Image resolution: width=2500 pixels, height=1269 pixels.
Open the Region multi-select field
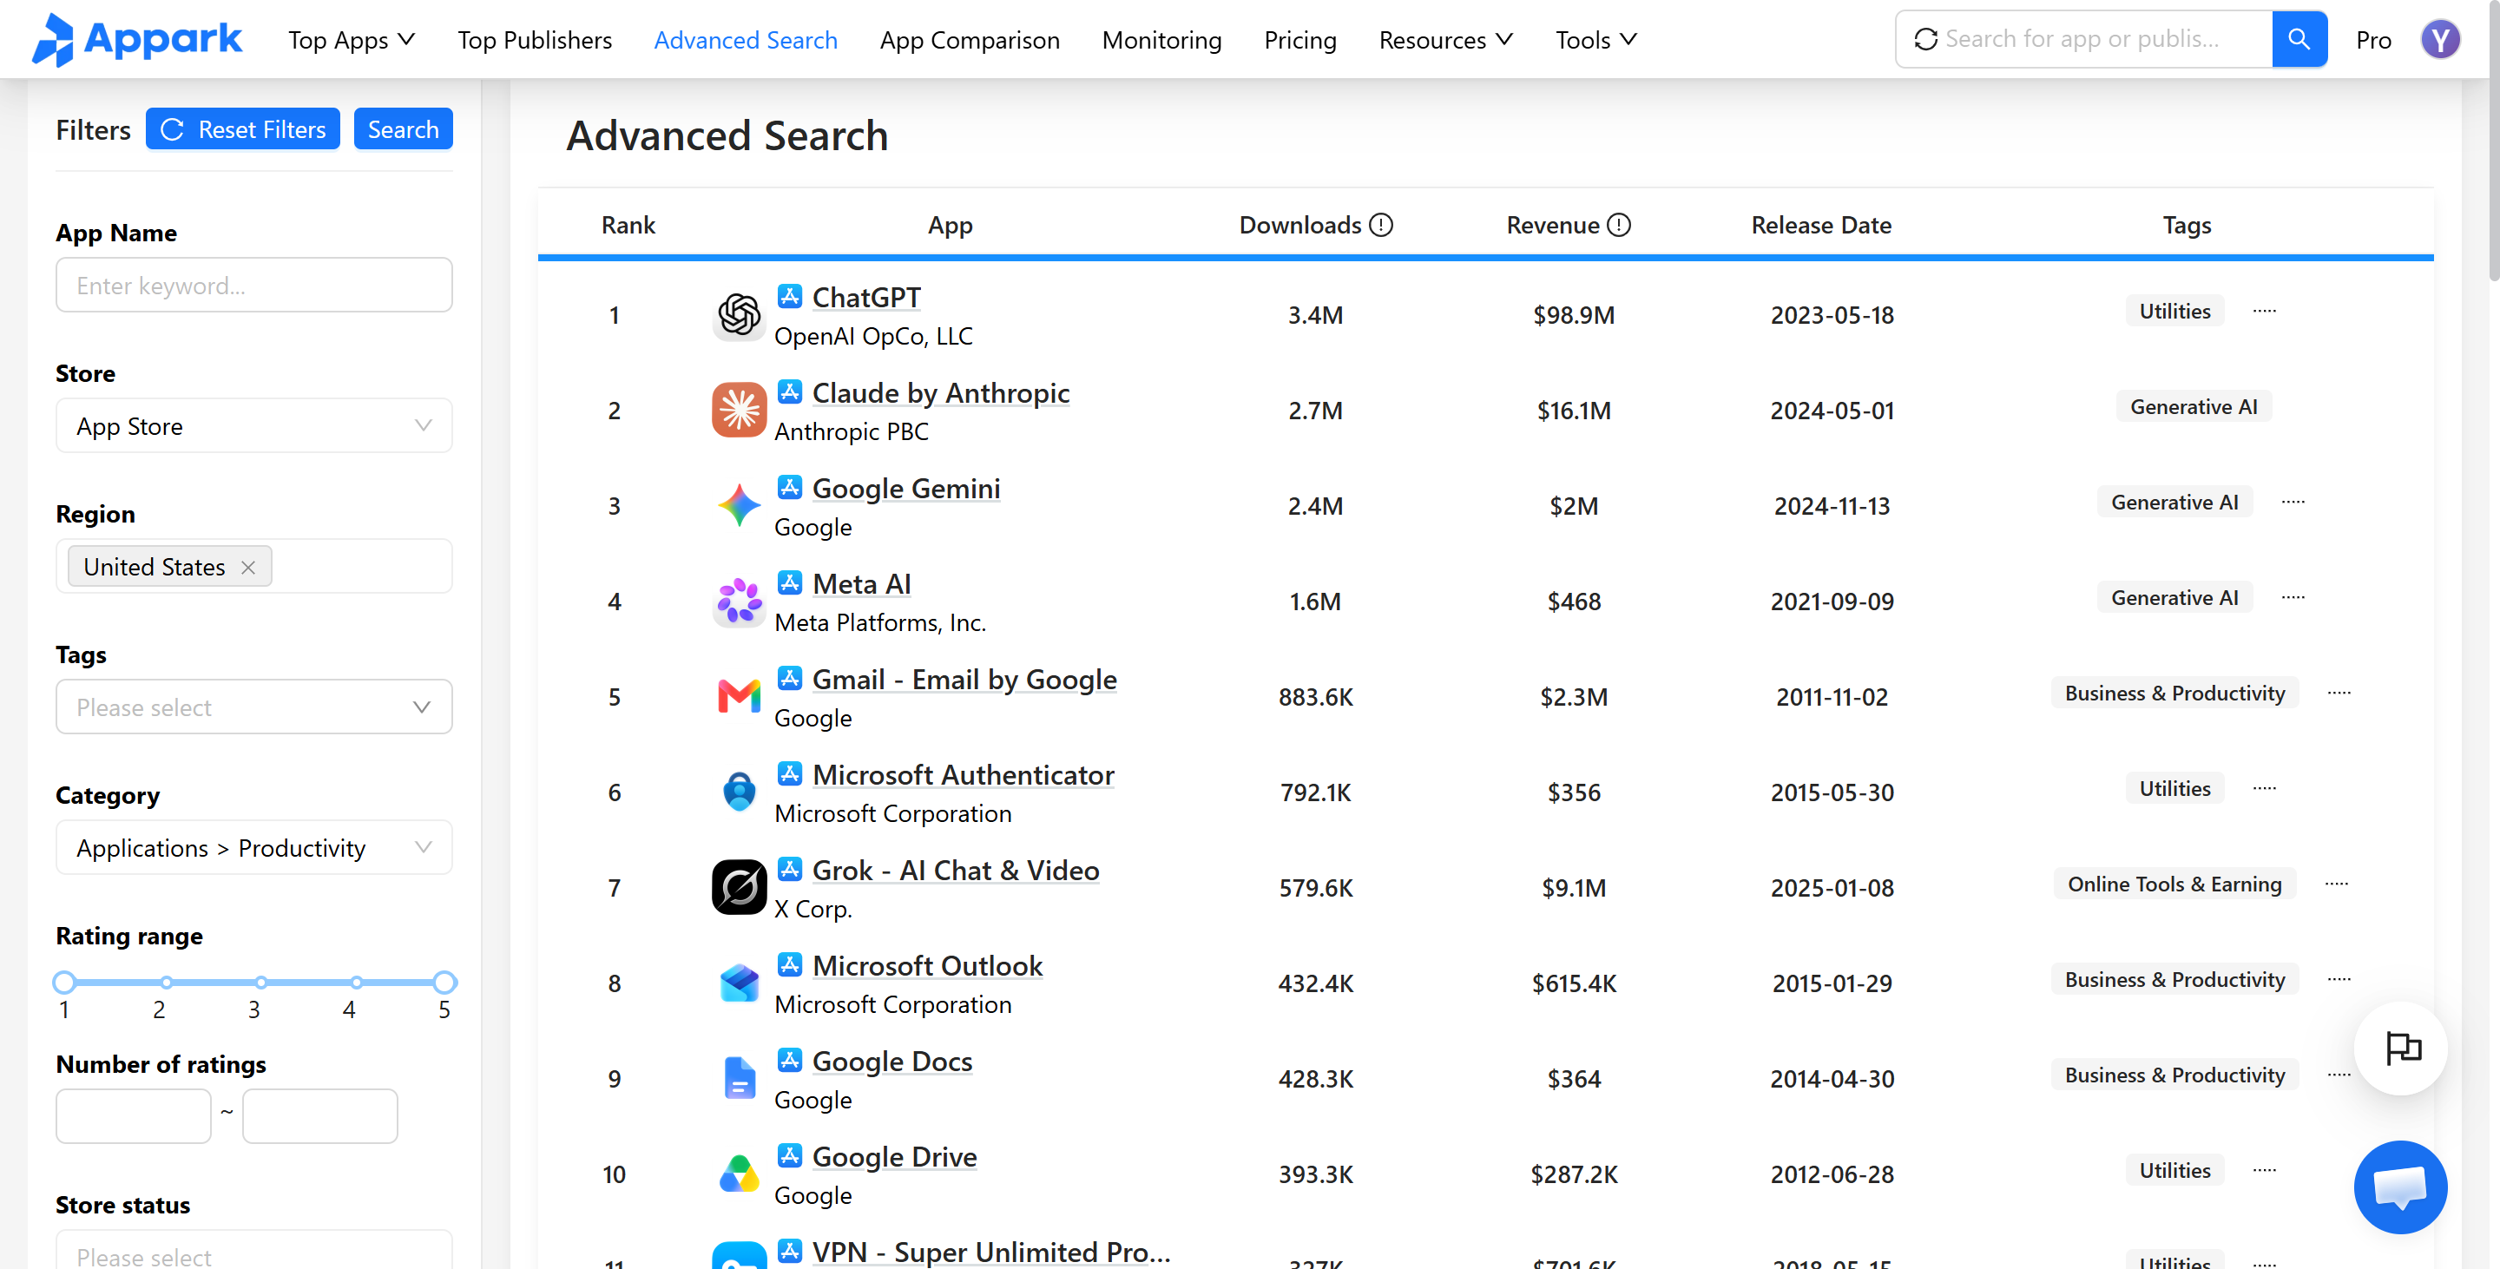tap(254, 567)
